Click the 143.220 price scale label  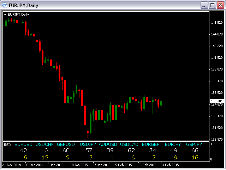[x=217, y=46]
